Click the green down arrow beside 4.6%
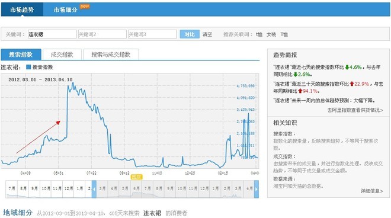The width and height of the screenshot is (391, 218). point(347,67)
